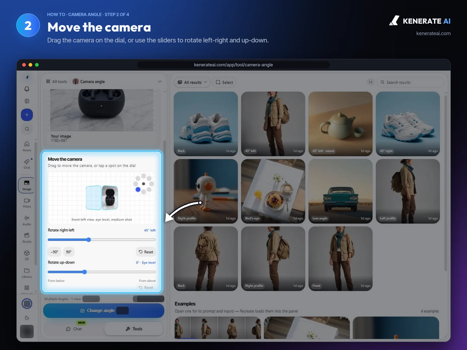
Task: Expand the Camera angle tool chevron
Action: point(160,82)
